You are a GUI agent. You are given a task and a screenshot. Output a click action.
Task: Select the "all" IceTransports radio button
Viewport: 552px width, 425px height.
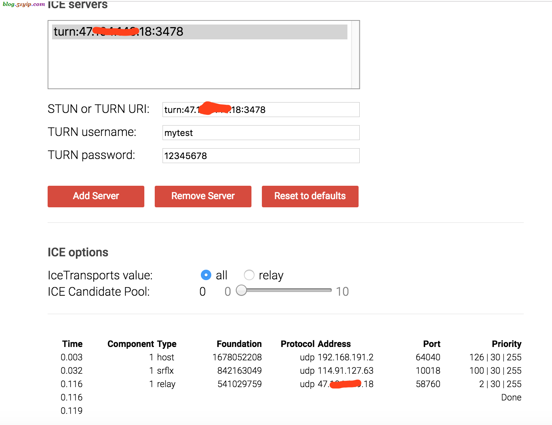point(206,275)
